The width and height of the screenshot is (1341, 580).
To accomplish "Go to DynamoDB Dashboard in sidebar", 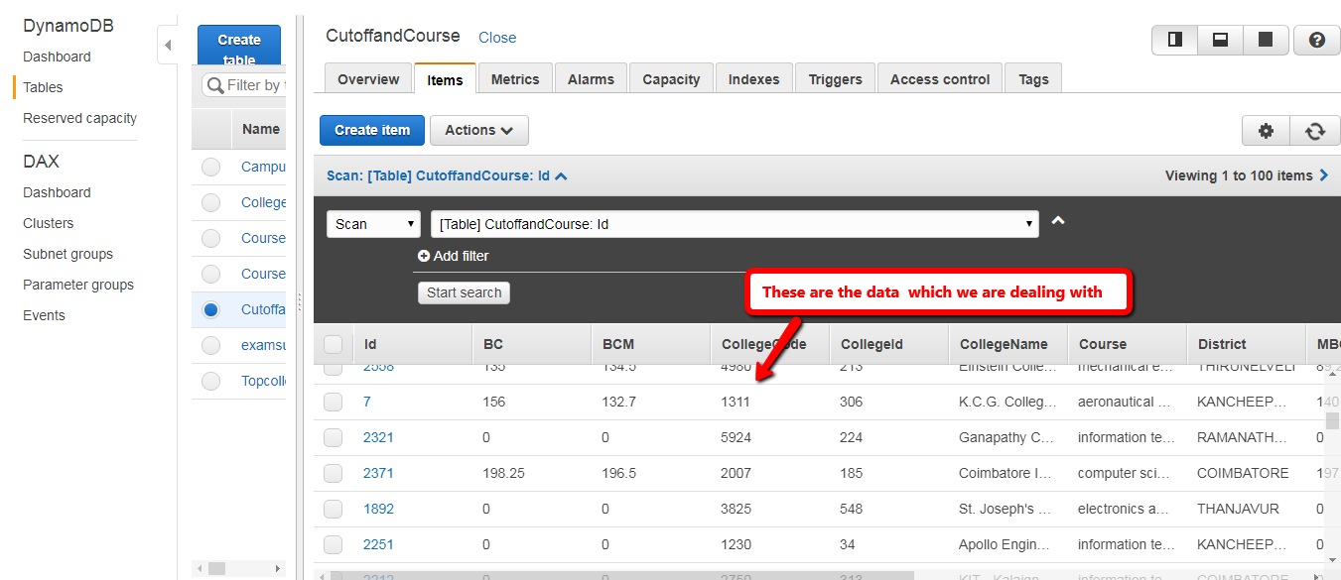I will click(x=57, y=57).
